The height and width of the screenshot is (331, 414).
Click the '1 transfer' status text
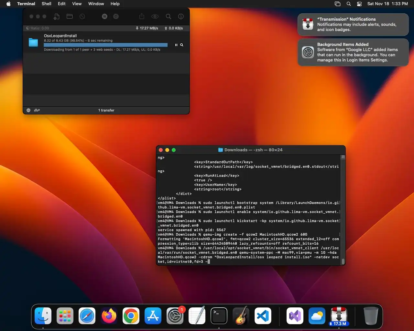106,110
